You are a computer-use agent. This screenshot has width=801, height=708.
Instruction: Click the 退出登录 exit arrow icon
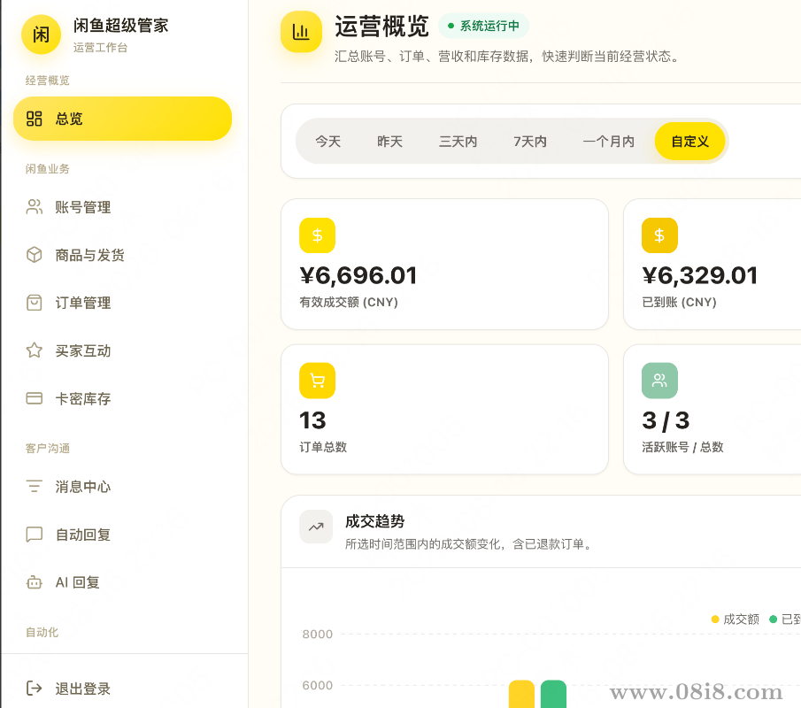pyautogui.click(x=35, y=688)
